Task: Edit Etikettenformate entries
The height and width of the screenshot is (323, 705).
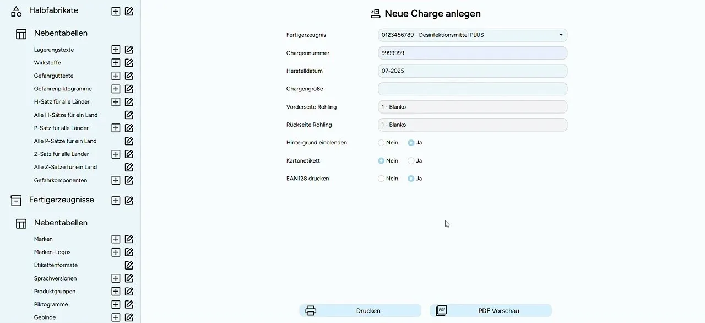Action: click(x=129, y=265)
